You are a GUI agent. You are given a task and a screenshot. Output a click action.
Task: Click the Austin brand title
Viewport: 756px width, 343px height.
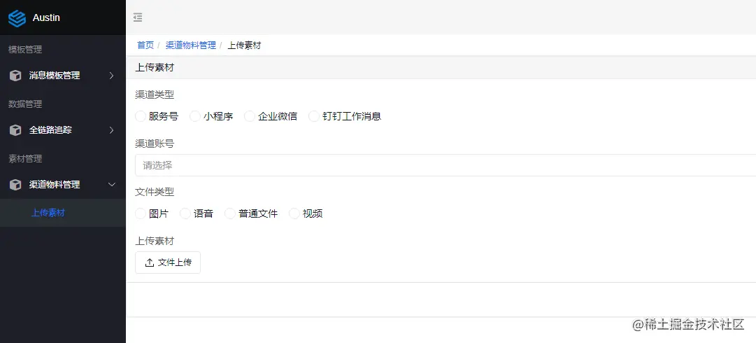click(46, 17)
